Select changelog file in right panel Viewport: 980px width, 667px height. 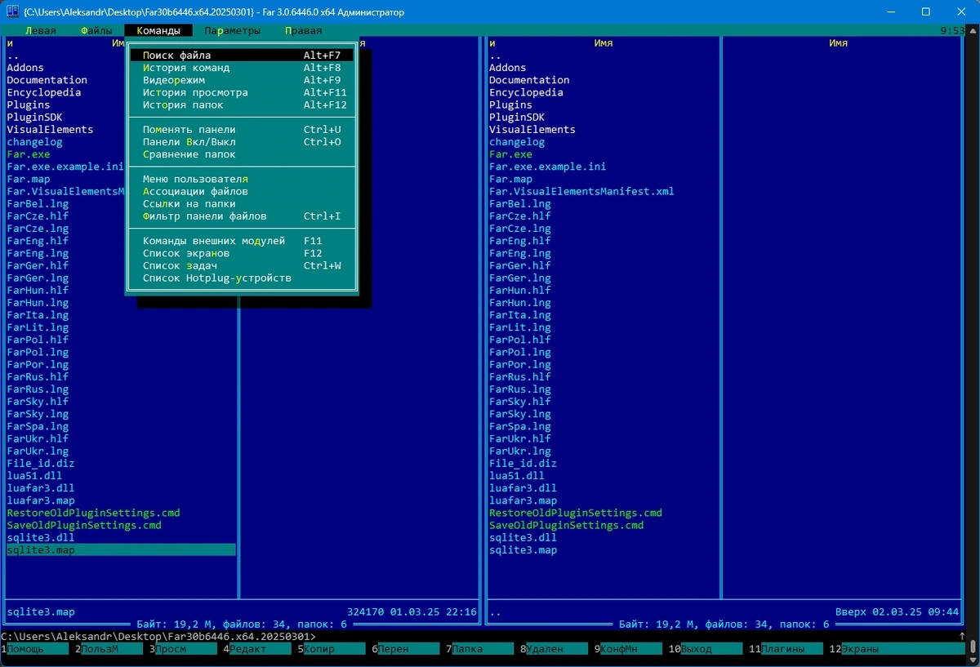click(x=517, y=142)
